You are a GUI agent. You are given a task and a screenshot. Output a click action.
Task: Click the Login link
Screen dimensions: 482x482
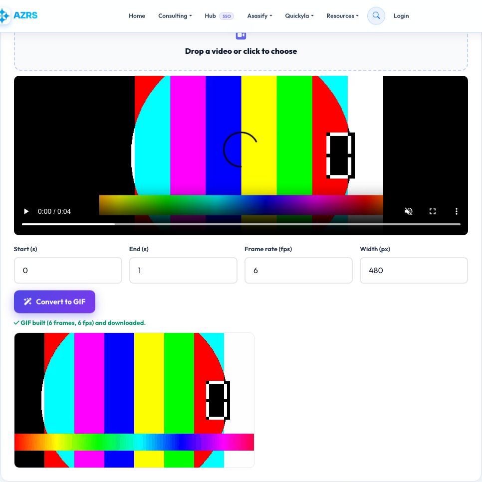click(401, 15)
